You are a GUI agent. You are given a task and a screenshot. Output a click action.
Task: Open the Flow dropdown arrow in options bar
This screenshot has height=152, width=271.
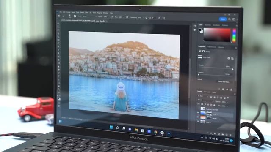pyautogui.click(x=124, y=17)
